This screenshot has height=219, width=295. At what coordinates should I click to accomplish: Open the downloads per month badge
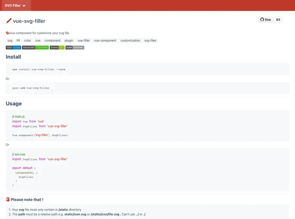pos(35,47)
